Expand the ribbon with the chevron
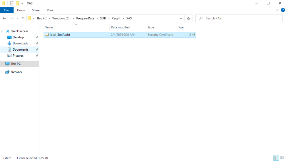The height and width of the screenshot is (163, 287). click(x=277, y=10)
